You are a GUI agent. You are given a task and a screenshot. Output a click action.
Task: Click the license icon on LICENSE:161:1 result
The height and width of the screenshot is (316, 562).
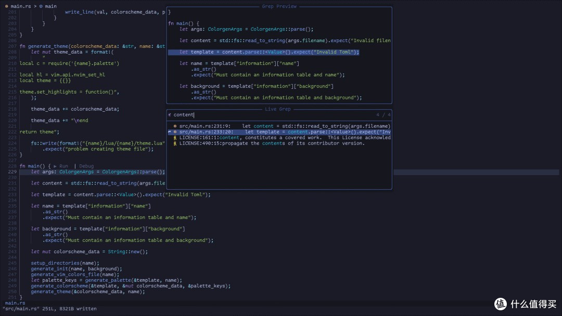175,137
